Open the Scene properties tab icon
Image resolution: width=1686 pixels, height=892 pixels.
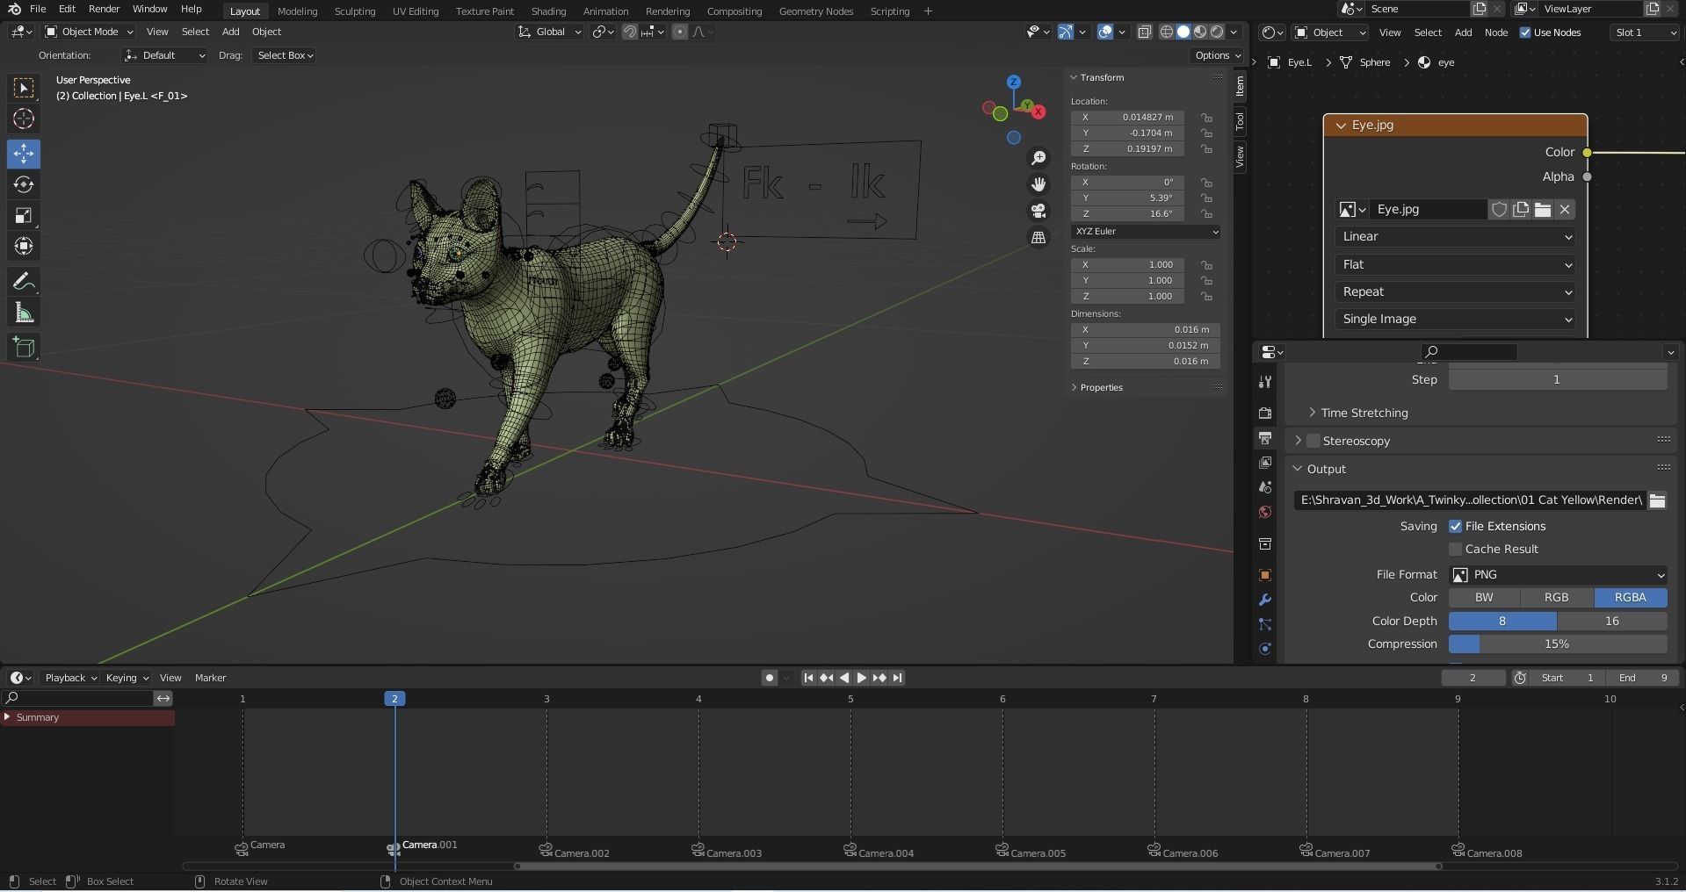1265,486
